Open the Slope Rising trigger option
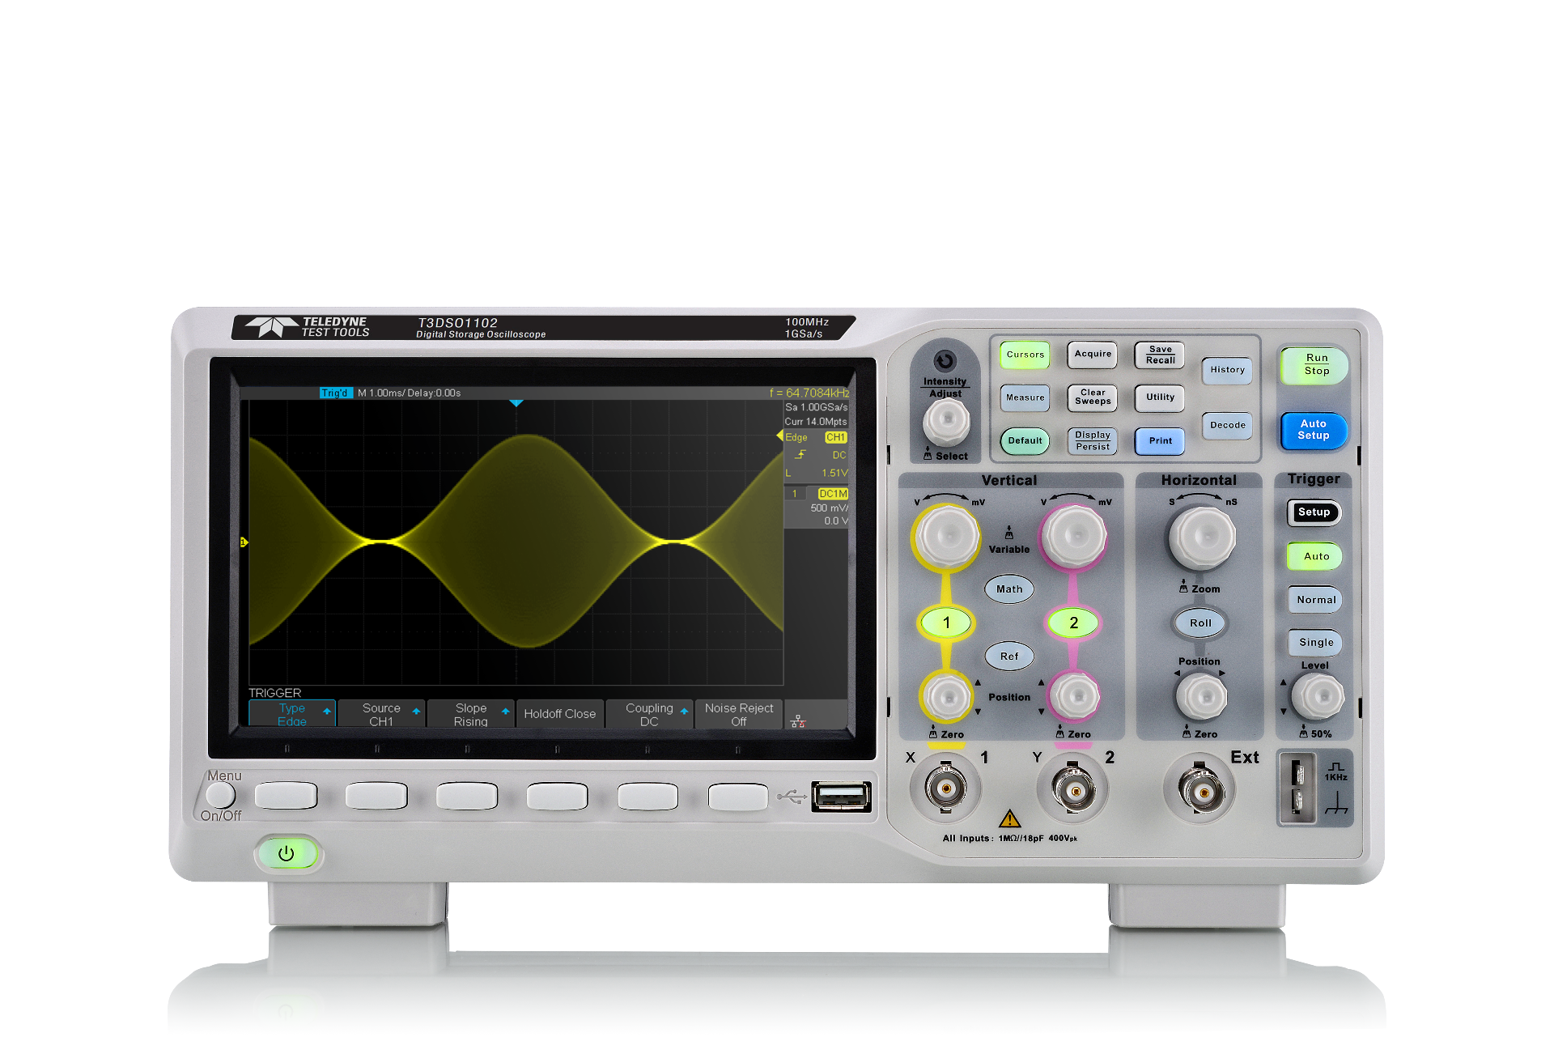Image resolution: width=1554 pixels, height=1037 pixels. 469,713
